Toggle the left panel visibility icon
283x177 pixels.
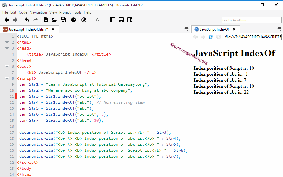coord(112,20)
